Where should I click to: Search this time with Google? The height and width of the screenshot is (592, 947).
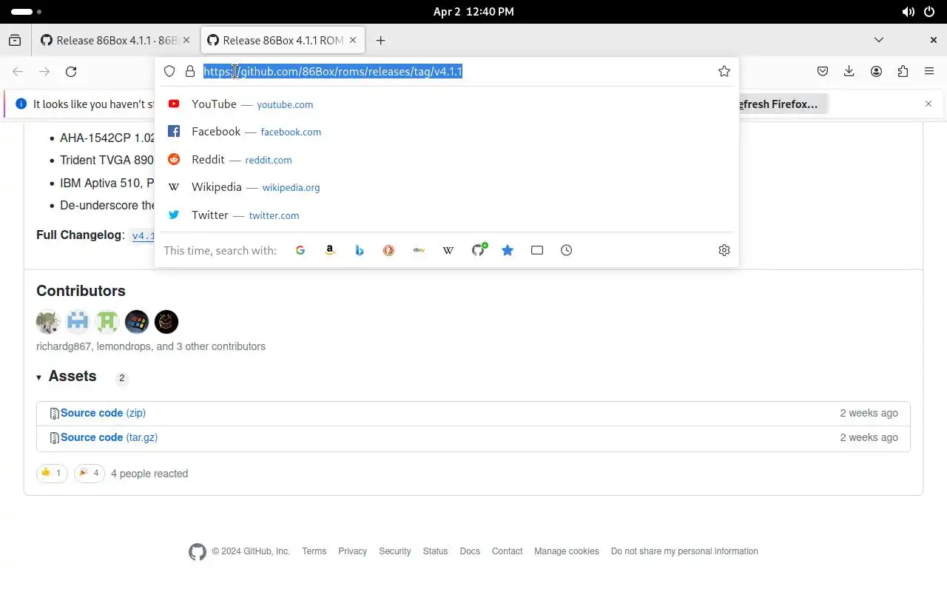[300, 250]
